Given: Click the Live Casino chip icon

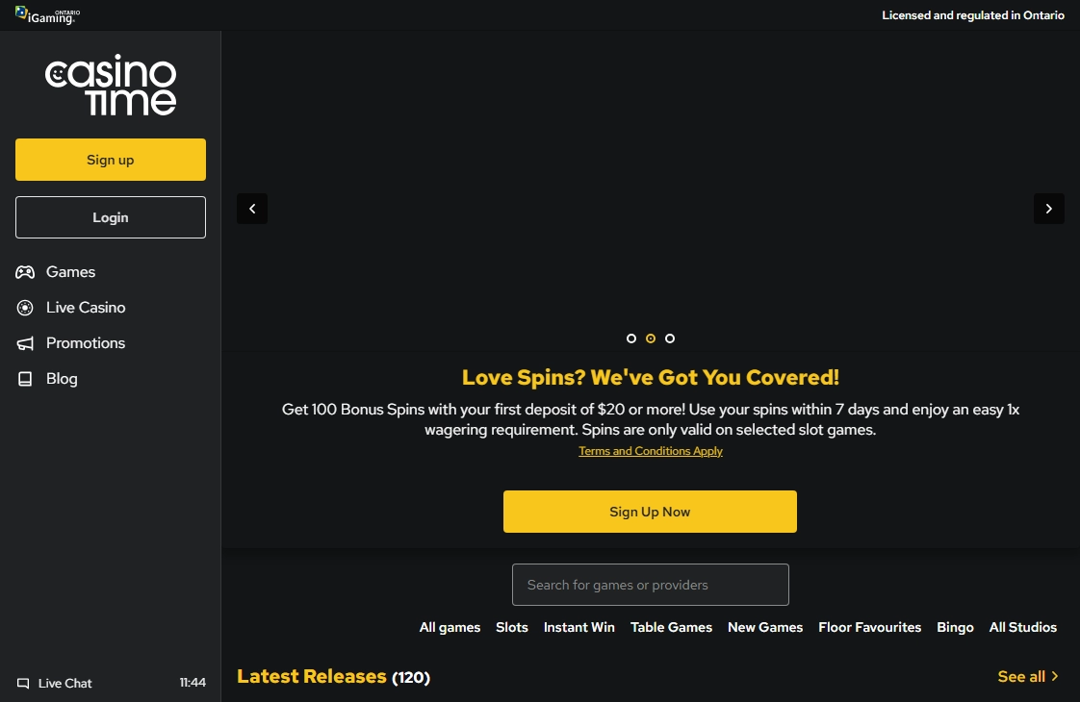Looking at the screenshot, I should [25, 308].
